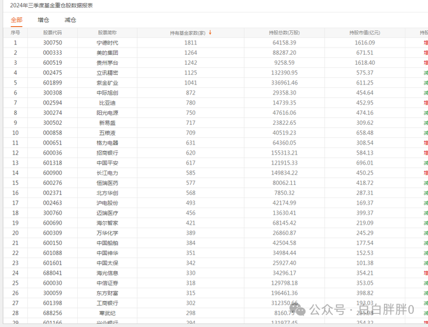Open stock code 002594
This screenshot has width=428, height=327.
pyautogui.click(x=52, y=103)
